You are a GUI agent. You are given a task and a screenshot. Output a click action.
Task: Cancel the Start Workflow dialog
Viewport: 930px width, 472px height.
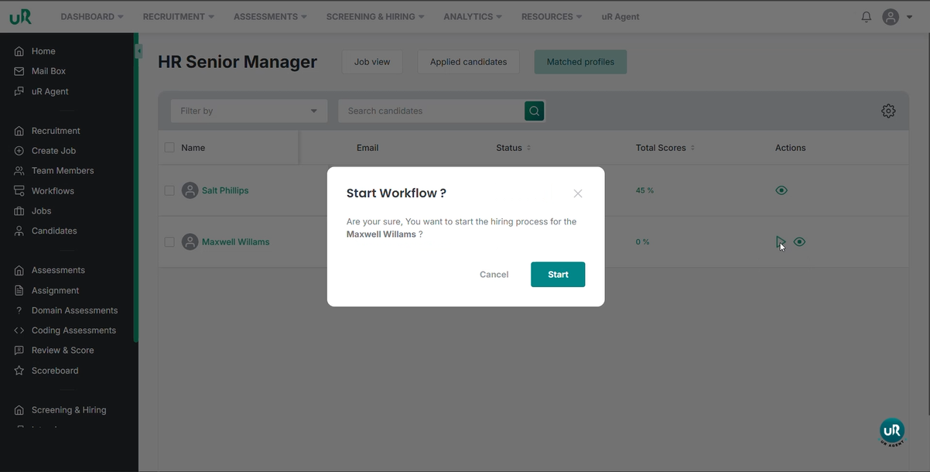[494, 275]
